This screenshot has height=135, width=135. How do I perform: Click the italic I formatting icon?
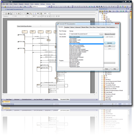[x=36, y=16]
